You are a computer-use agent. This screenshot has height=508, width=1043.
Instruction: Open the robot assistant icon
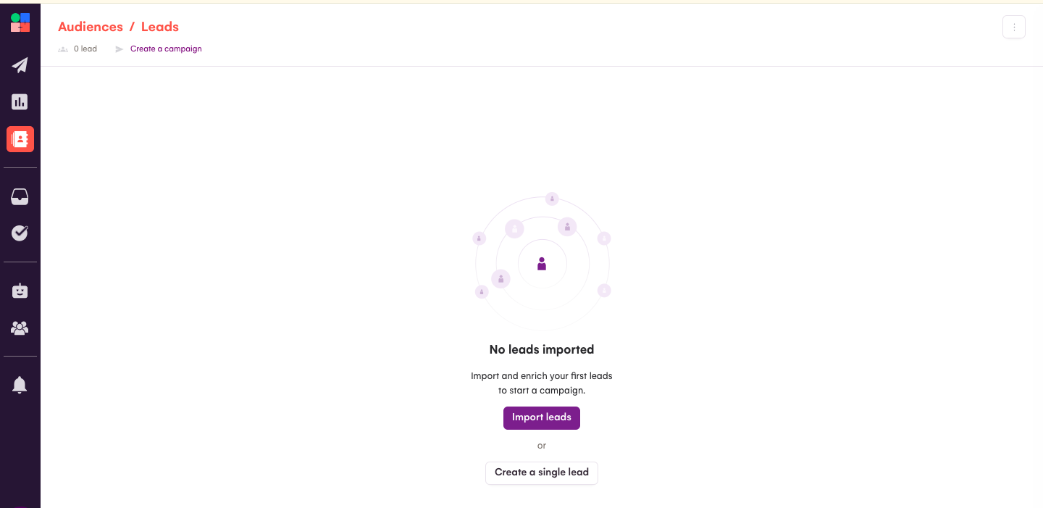click(20, 291)
